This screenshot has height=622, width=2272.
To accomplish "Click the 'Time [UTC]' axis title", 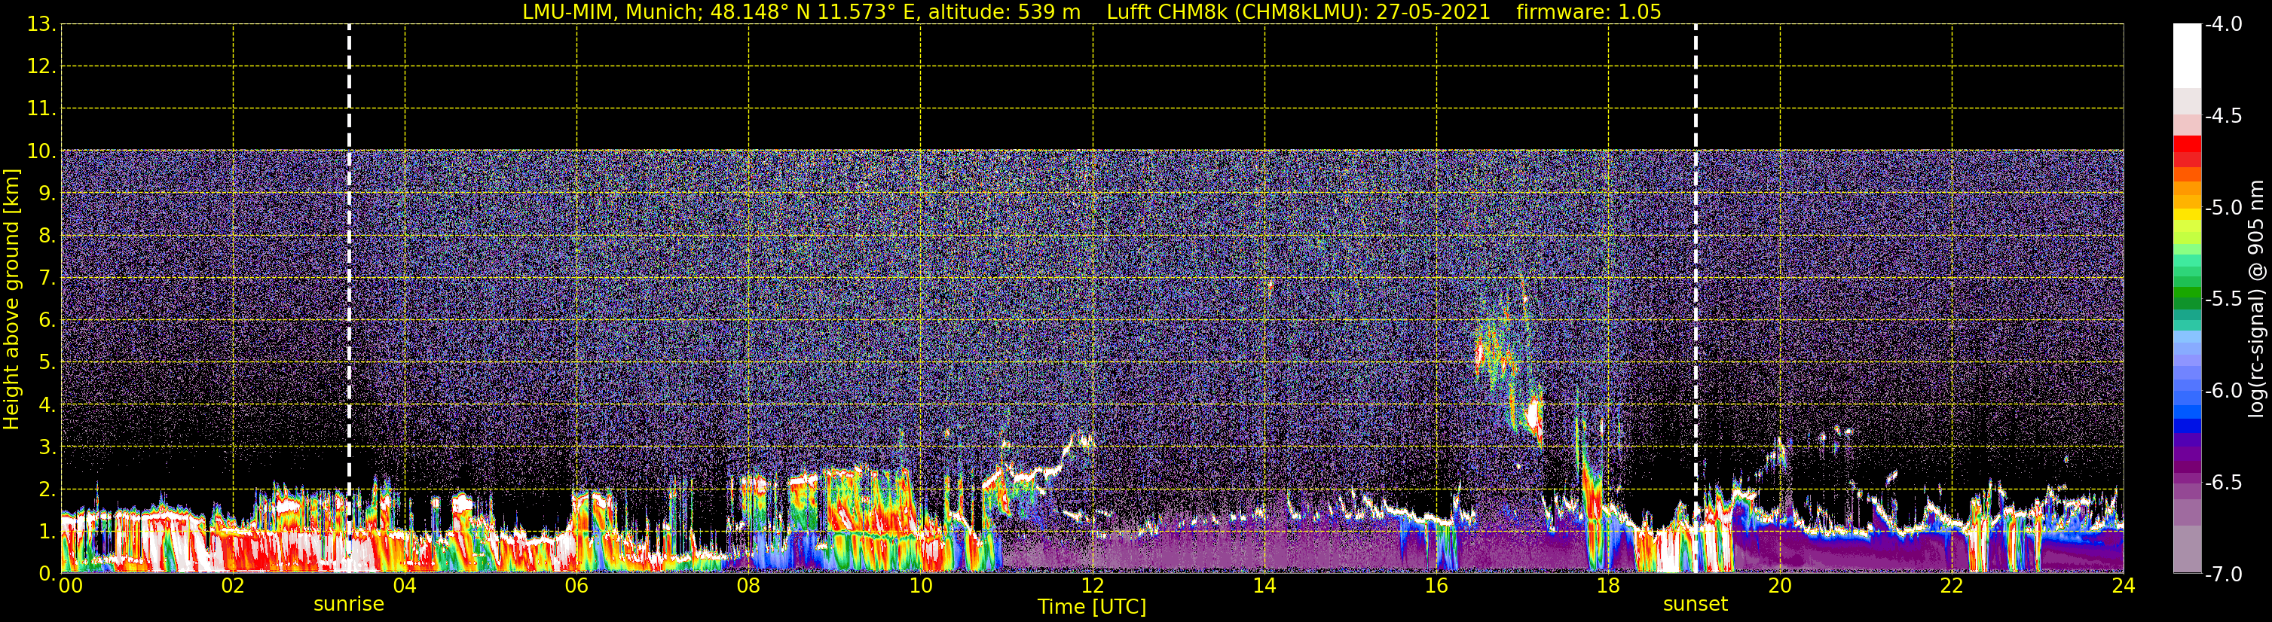I will coord(1092,607).
